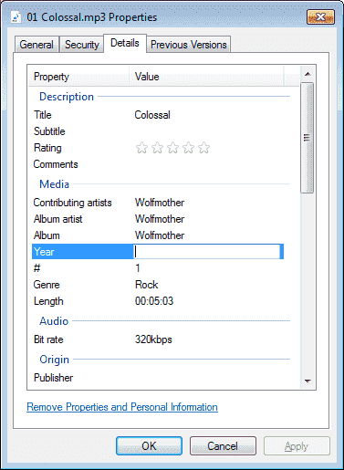The height and width of the screenshot is (470, 344).
Task: Click inside the Year value input field
Action: [207, 252]
